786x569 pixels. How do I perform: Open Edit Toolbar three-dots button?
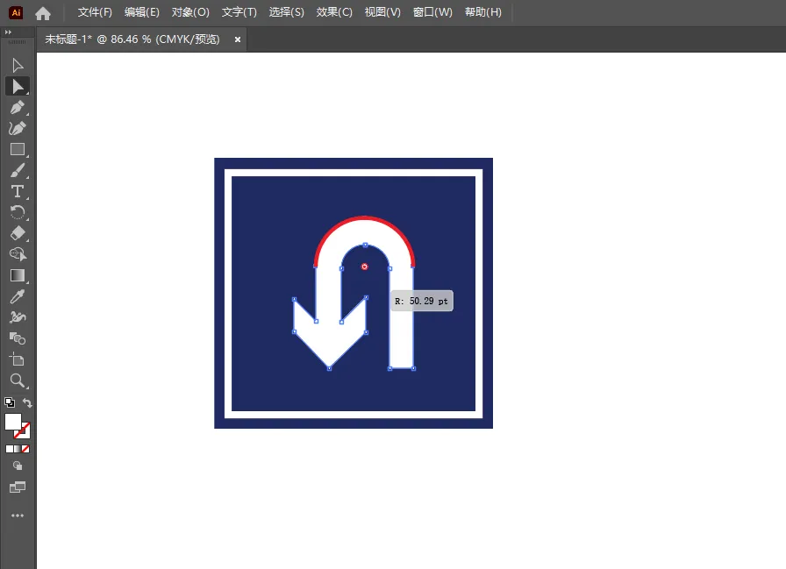point(18,516)
